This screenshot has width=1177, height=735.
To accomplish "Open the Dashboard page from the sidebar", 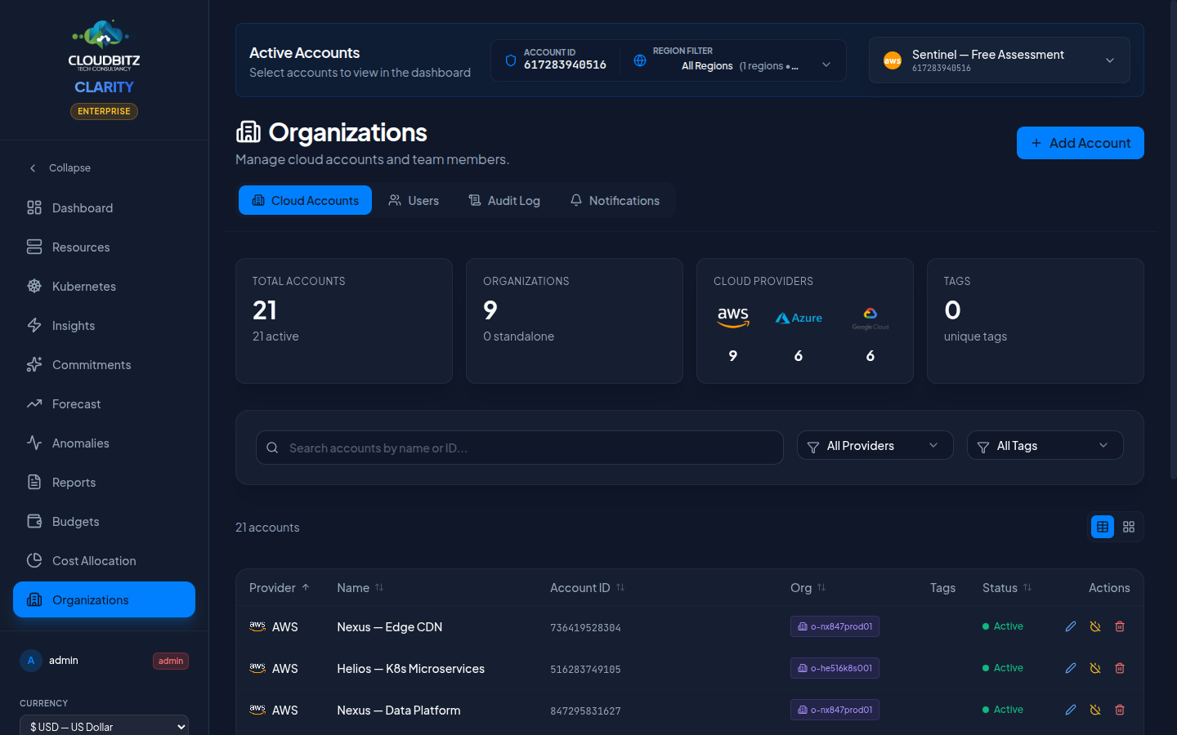I will [x=104, y=207].
